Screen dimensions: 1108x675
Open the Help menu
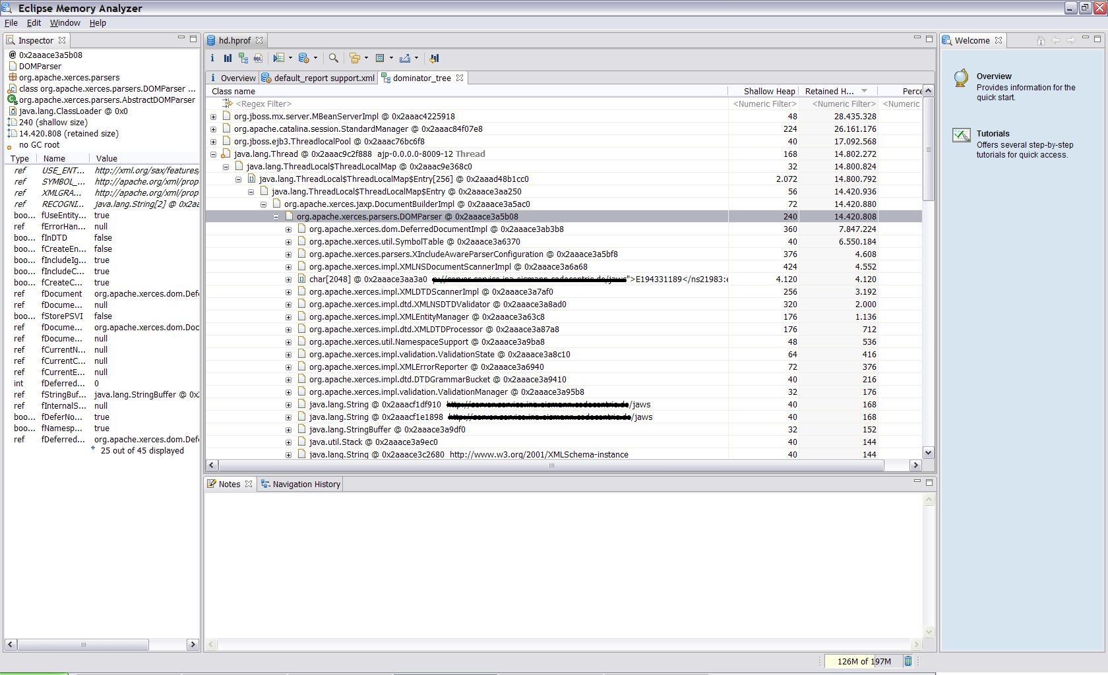(x=98, y=22)
